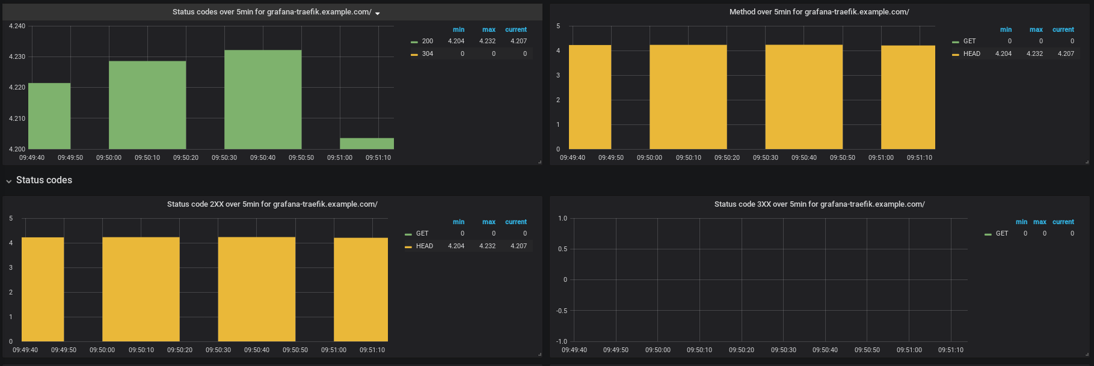Grab the resize handle of the 2XX panel
The image size is (1094, 366).
click(539, 355)
